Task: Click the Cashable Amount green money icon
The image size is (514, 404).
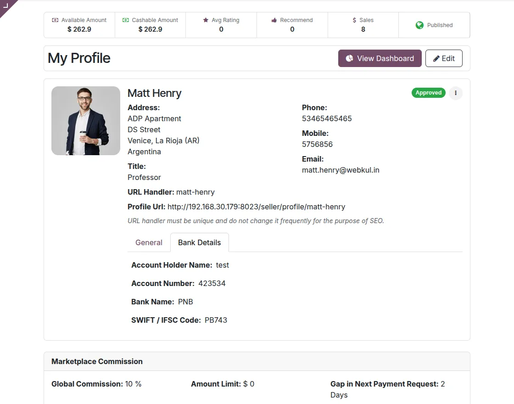Action: click(126, 20)
